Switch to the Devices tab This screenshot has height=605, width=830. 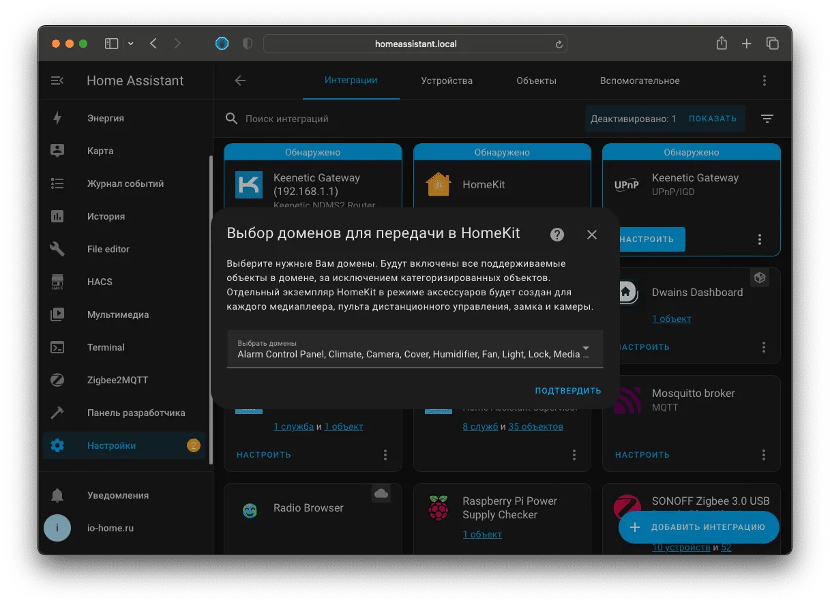click(447, 80)
